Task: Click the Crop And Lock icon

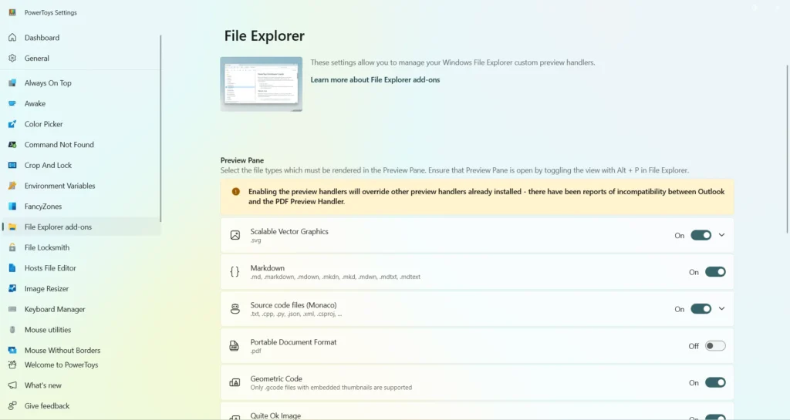Action: coord(12,166)
